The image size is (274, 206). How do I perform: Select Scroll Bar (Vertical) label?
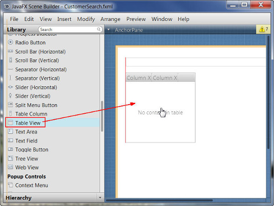click(37, 60)
